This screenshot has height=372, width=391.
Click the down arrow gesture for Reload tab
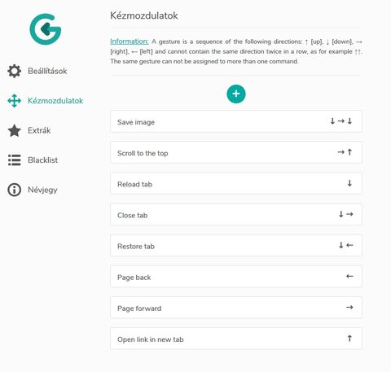click(x=349, y=183)
